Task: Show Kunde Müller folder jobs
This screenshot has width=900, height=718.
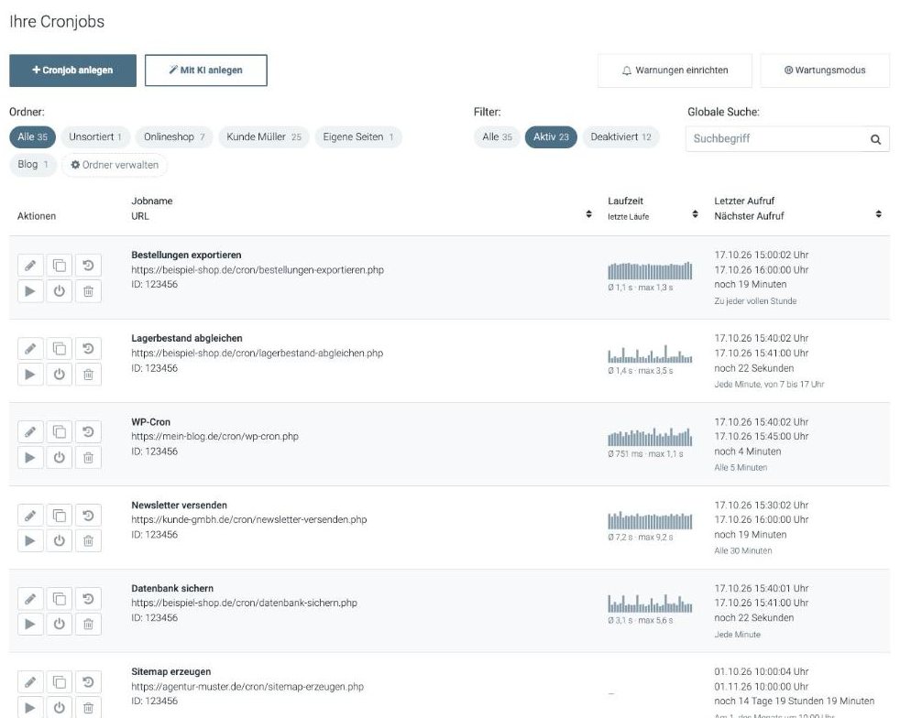Action: [x=264, y=137]
